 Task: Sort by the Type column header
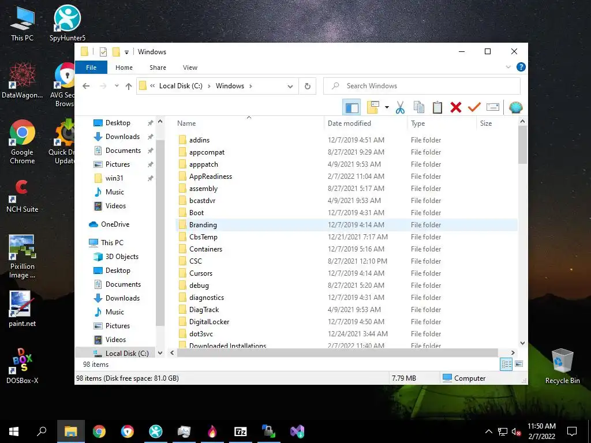coord(442,123)
